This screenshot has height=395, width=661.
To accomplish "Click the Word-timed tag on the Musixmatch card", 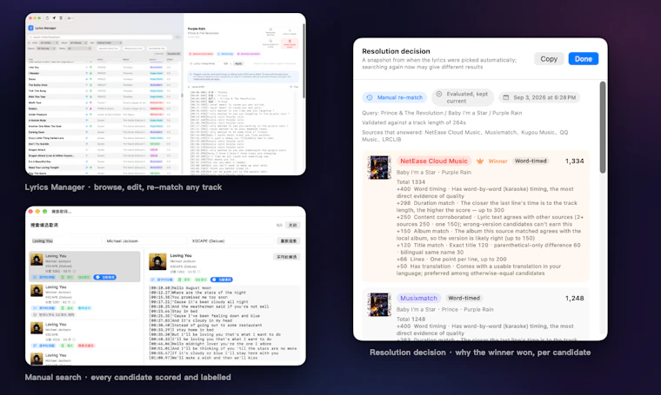I will pos(464,299).
